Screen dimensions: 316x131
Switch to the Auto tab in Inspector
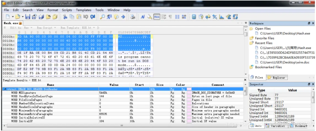click(256, 126)
